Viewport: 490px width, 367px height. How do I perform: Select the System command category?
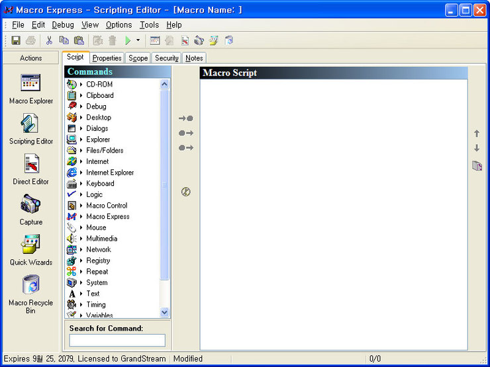[97, 282]
